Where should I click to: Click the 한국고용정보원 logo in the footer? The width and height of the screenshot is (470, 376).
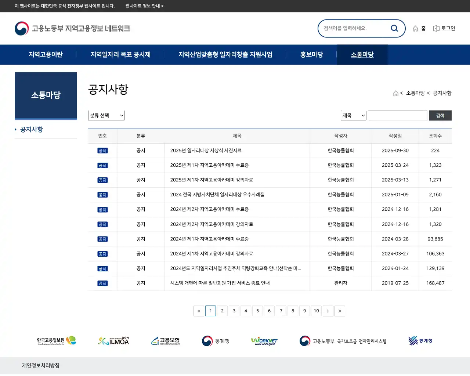click(x=56, y=340)
